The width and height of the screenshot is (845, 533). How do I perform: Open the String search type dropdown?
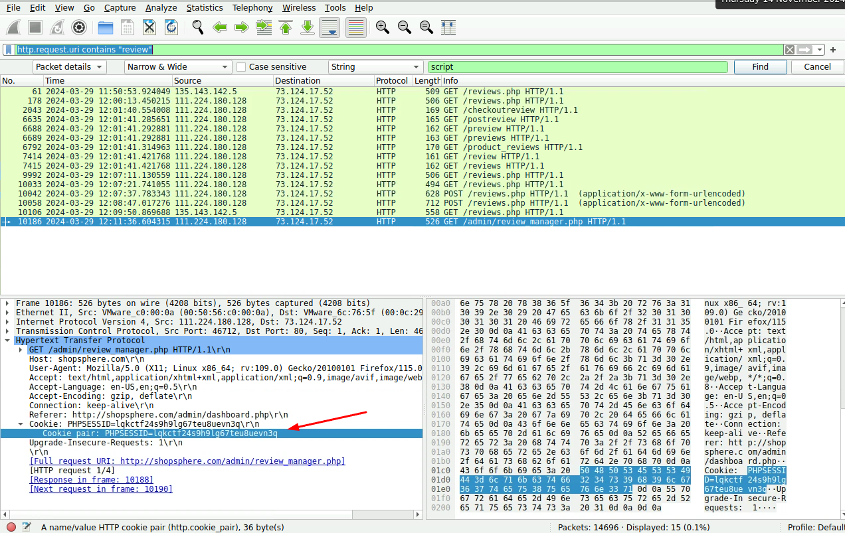tap(376, 67)
